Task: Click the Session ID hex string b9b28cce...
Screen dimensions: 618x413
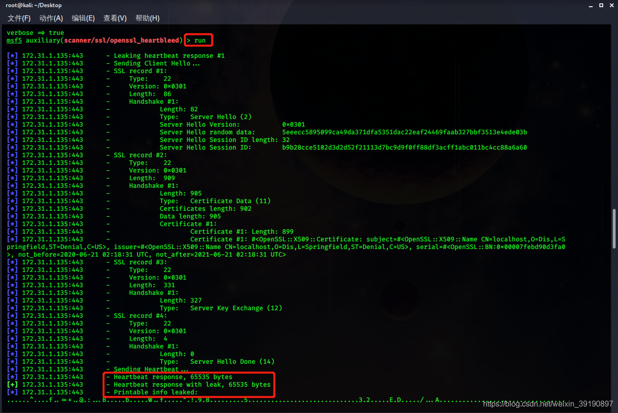Action: 405,148
